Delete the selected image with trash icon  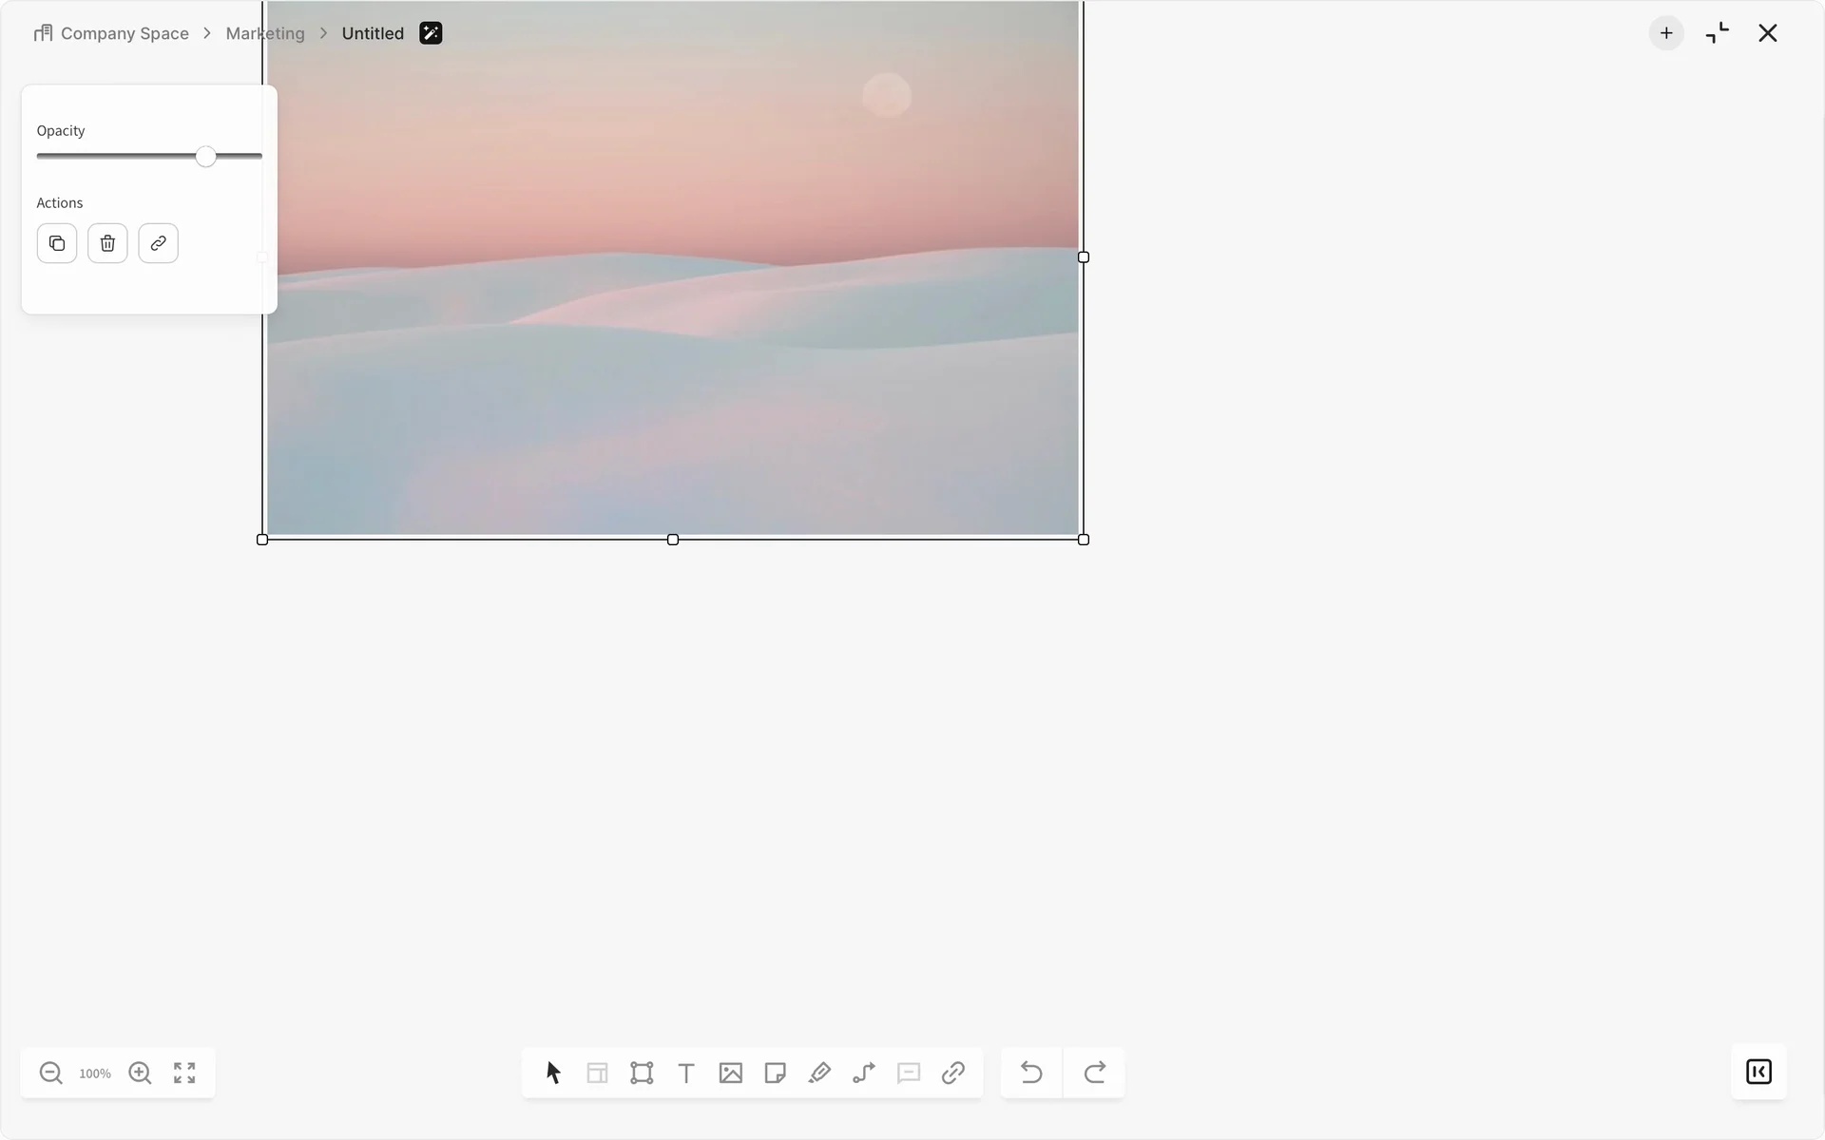coord(107,243)
